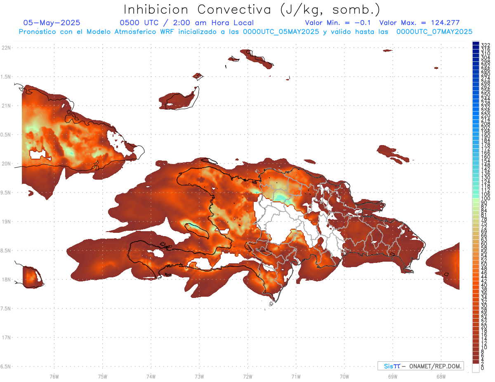Click the '75W' longitude label
The height and width of the screenshot is (382, 495).
point(102,376)
